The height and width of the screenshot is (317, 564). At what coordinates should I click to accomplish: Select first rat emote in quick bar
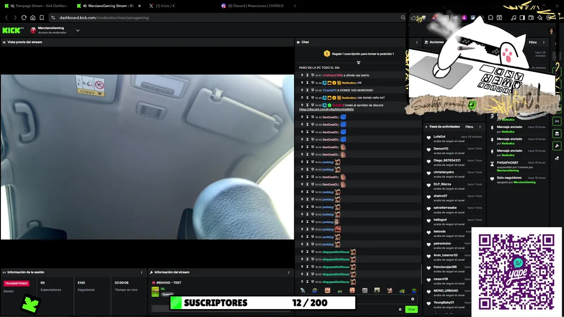click(302, 290)
